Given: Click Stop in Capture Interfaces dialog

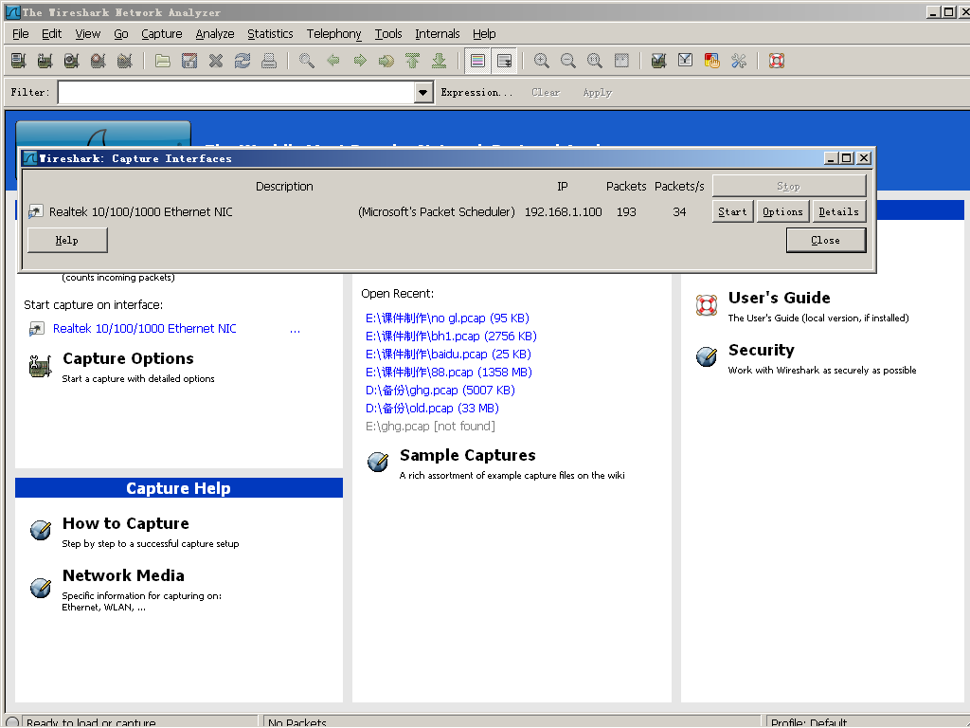Looking at the screenshot, I should [x=789, y=187].
